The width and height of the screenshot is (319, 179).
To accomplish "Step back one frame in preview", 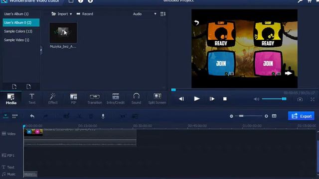I will [181, 99].
